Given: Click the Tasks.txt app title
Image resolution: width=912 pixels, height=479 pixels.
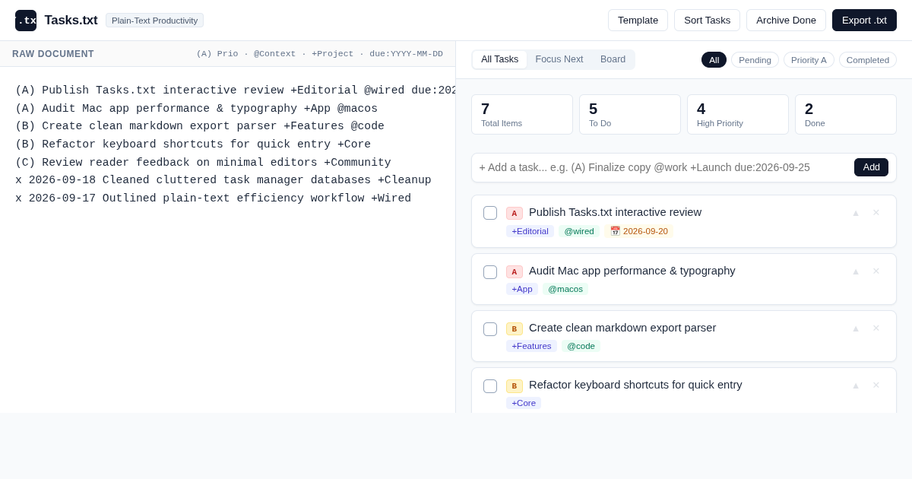Looking at the screenshot, I should coord(71,21).
